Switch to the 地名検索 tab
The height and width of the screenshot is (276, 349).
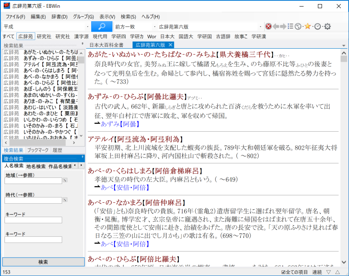pos(36,166)
